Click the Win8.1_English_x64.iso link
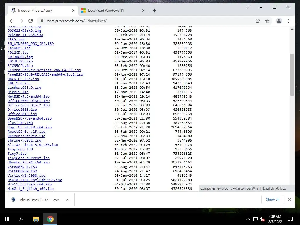This screenshot has width=300, height=225. tap(30, 189)
